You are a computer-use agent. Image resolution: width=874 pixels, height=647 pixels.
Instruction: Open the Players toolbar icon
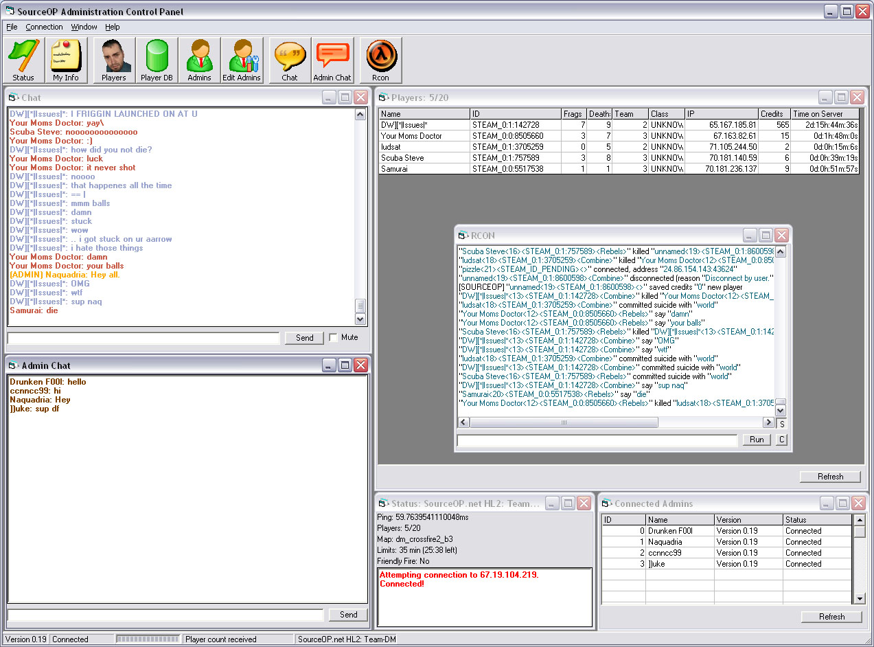pos(114,60)
